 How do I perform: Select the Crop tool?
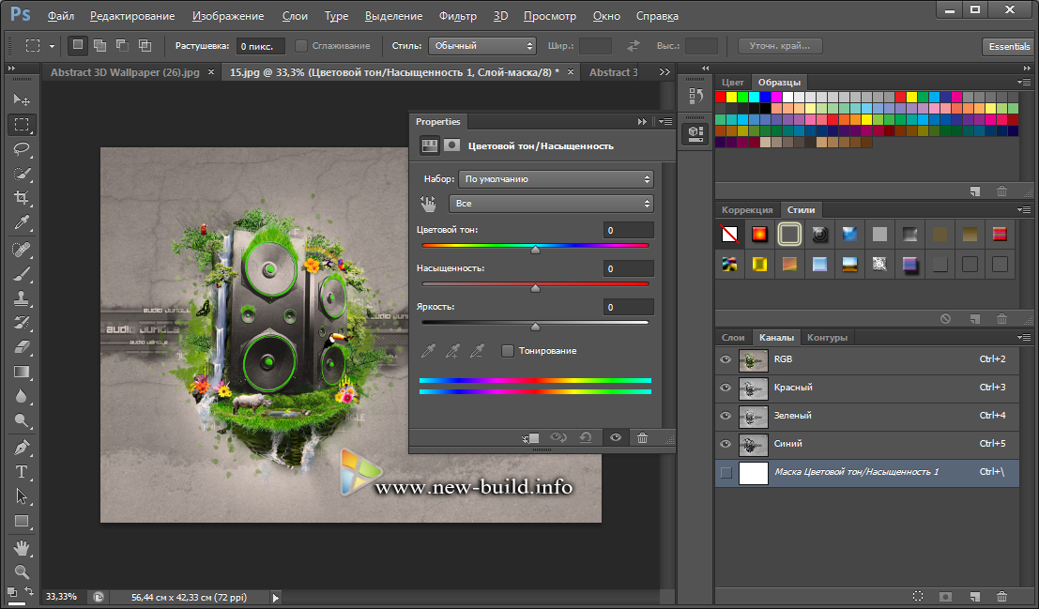tap(22, 198)
